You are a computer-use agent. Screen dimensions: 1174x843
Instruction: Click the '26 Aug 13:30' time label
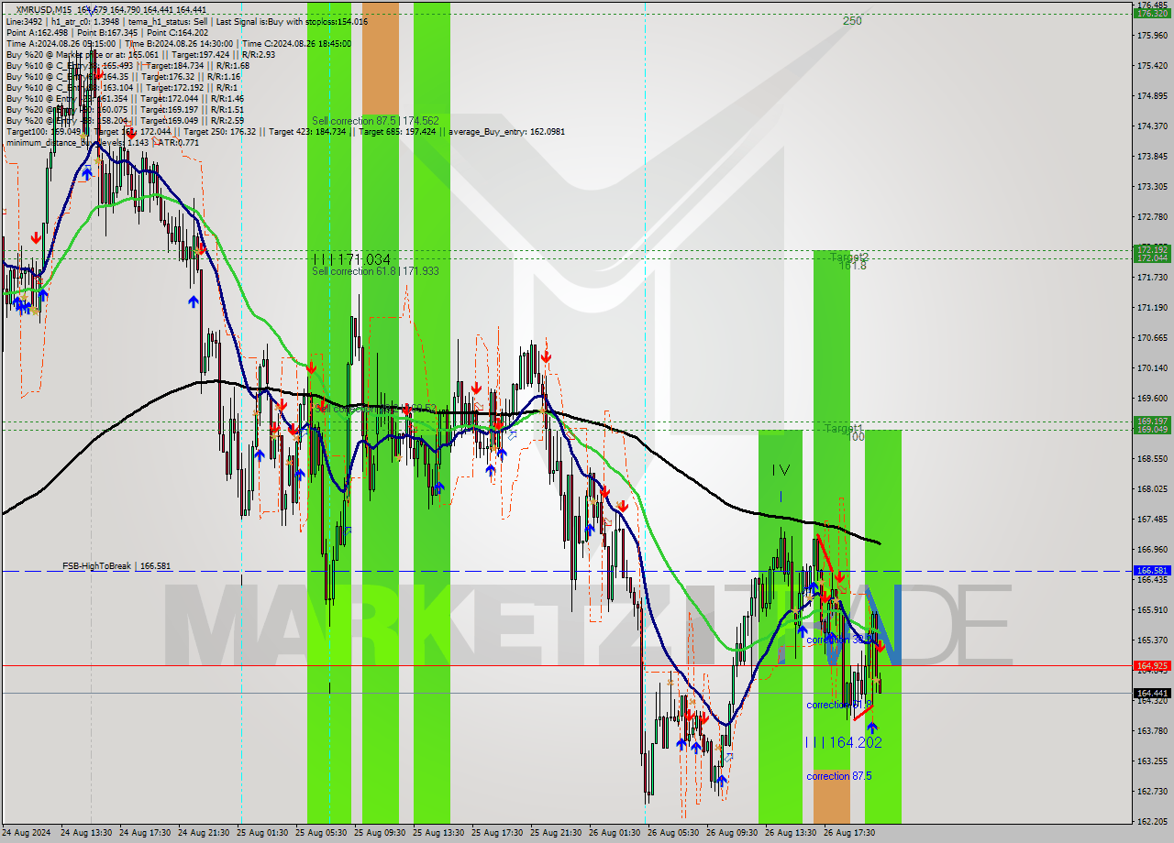[x=791, y=834]
